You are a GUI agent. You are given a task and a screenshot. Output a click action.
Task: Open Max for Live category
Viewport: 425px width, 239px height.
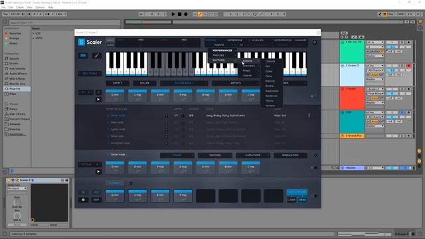click(17, 84)
